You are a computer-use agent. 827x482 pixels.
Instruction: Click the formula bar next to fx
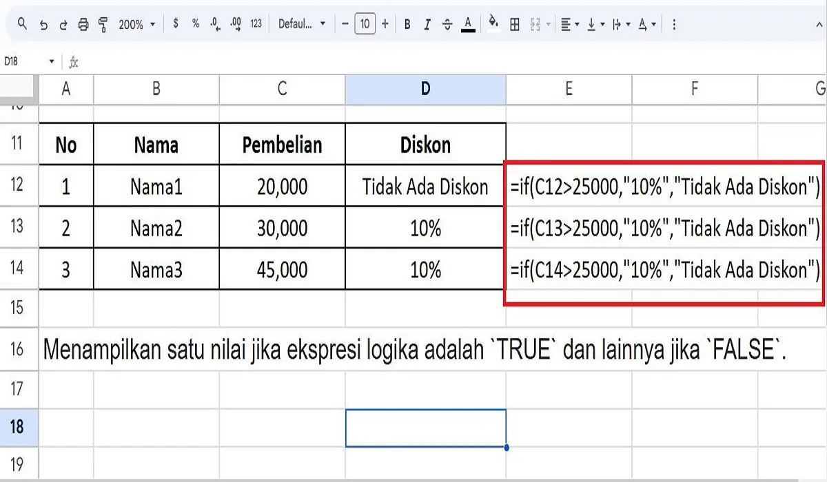pos(455,62)
